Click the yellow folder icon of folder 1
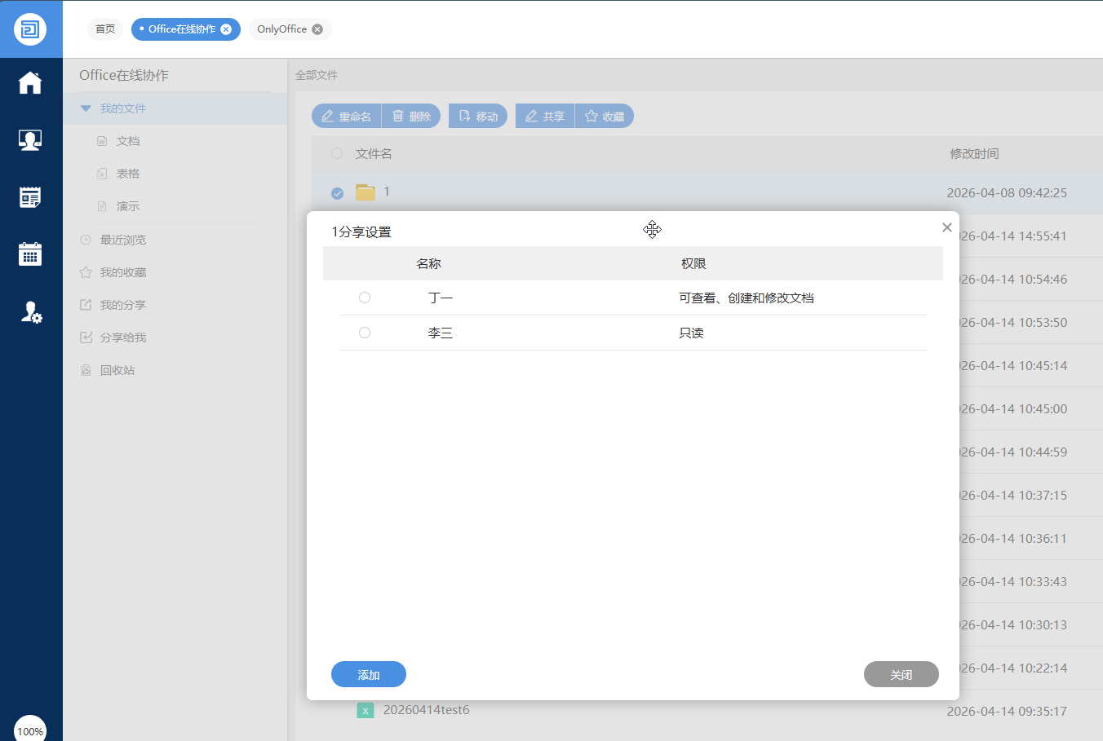 365,192
